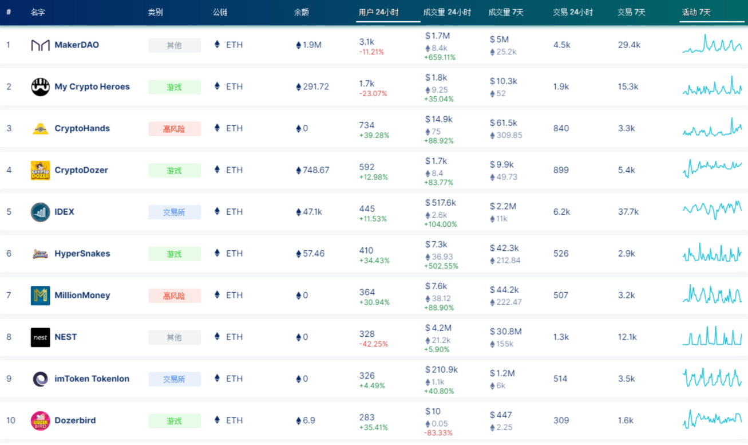Open the CryptoDozer dapp link

coord(81,170)
